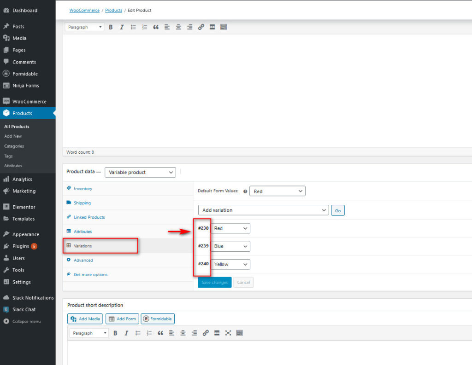This screenshot has width=472, height=365.
Task: Open the Variable product type dropdown
Action: tap(140, 172)
